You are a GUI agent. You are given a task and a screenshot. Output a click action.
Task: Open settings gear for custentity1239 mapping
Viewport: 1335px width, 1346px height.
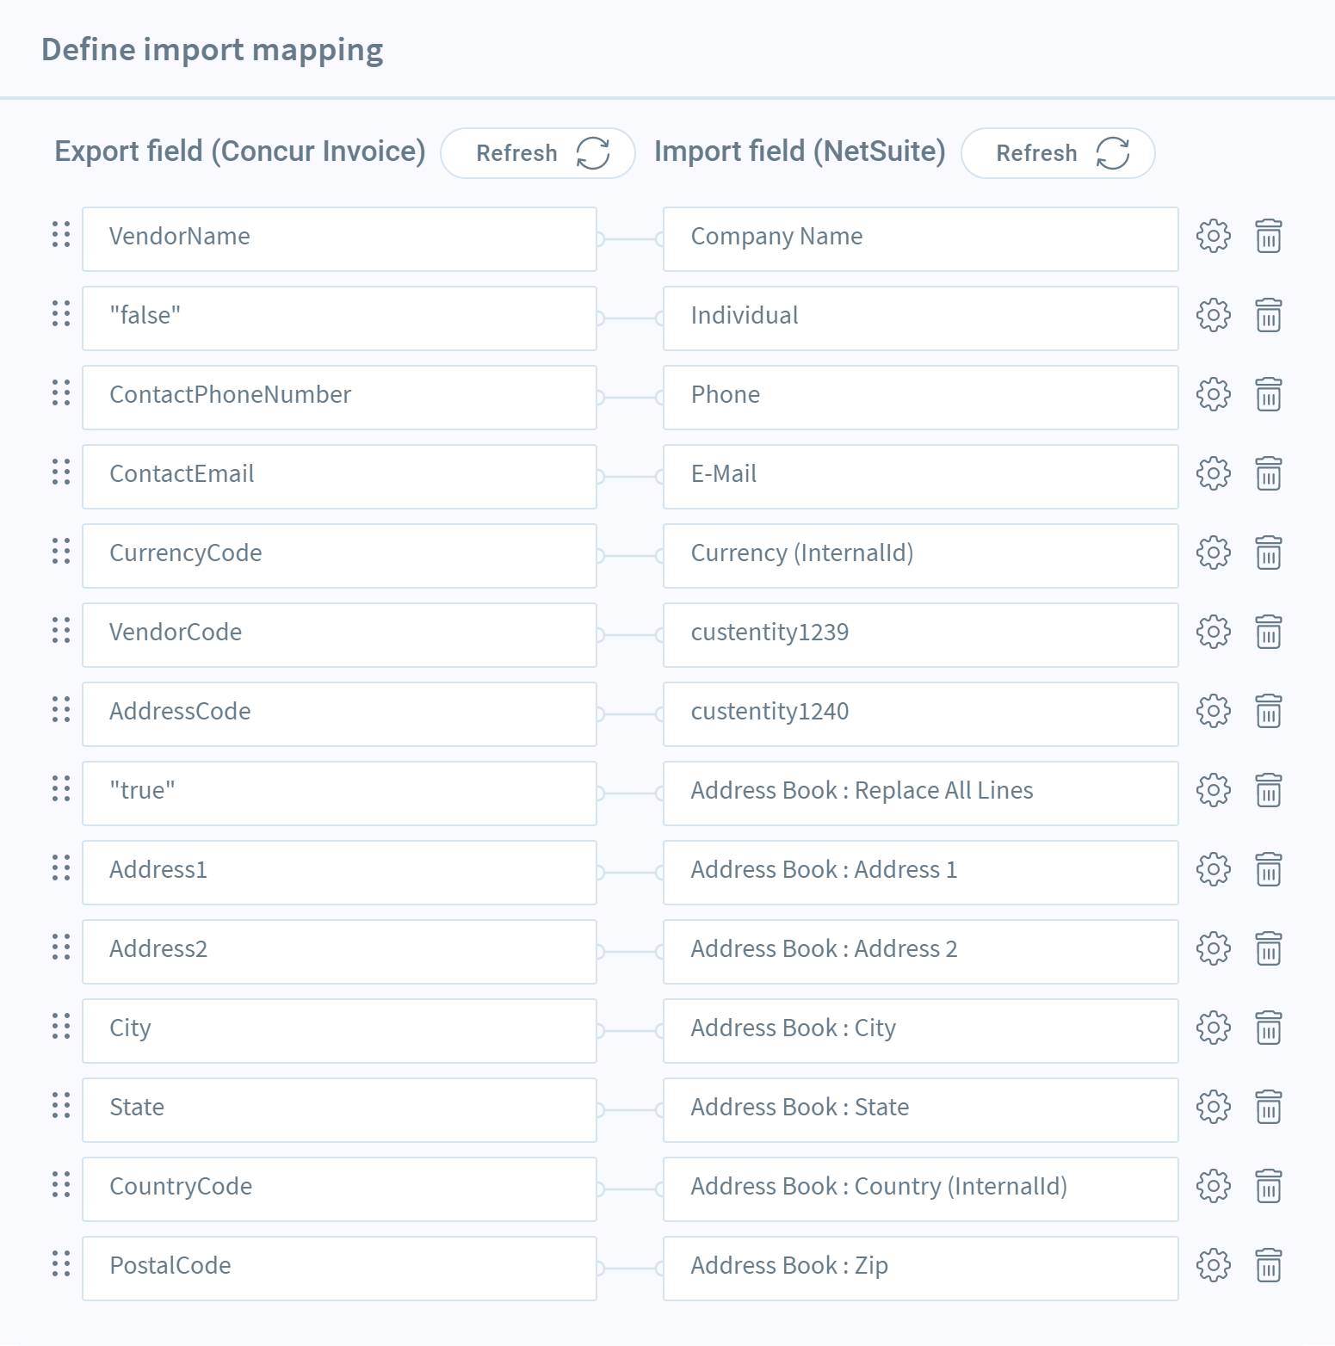1214,632
